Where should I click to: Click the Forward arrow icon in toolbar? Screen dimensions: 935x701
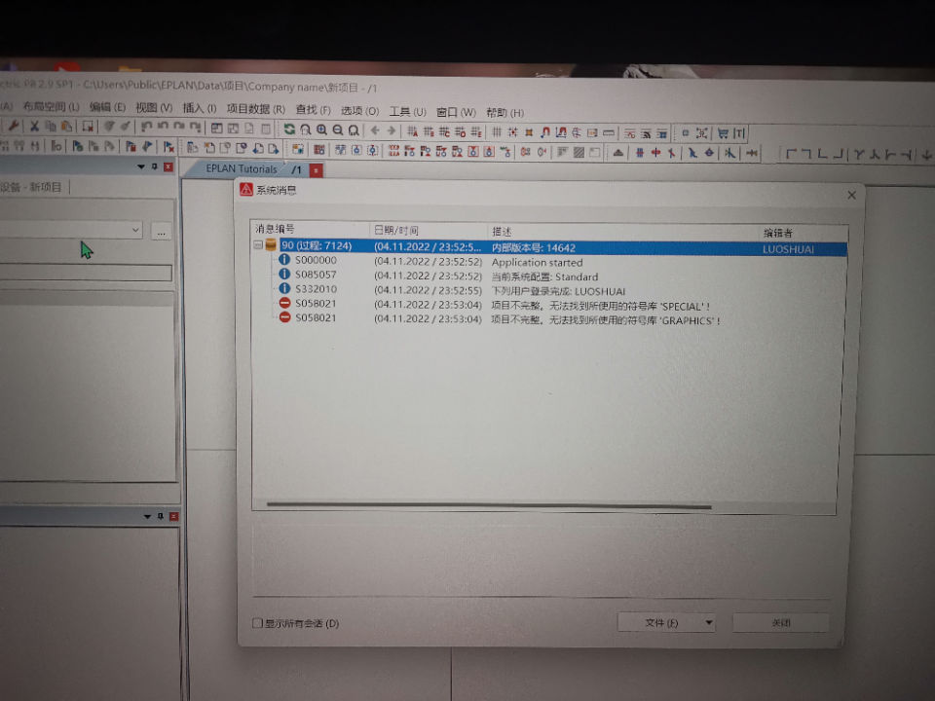pos(392,129)
